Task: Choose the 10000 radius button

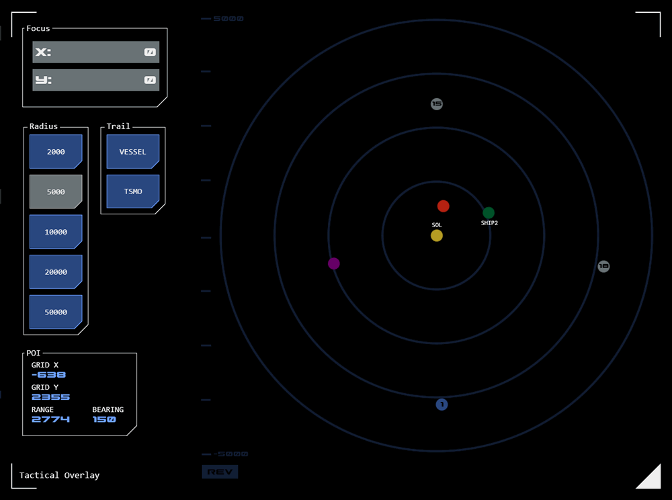Action: click(x=56, y=232)
